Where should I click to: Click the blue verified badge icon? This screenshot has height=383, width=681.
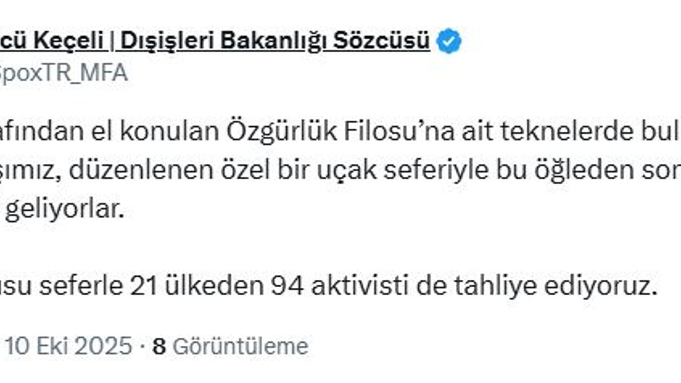[449, 42]
